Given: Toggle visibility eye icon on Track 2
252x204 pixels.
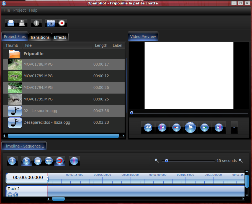Looking at the screenshot, I should point(10,194).
